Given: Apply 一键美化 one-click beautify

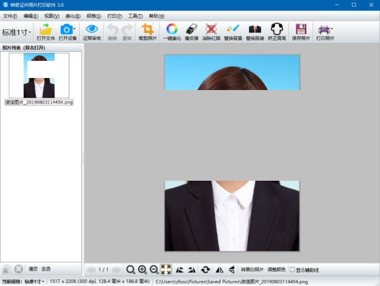Looking at the screenshot, I should (172, 30).
